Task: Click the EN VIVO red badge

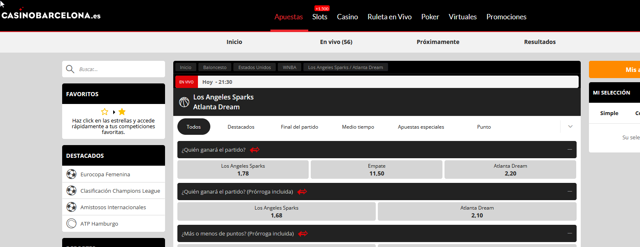Action: [x=186, y=82]
